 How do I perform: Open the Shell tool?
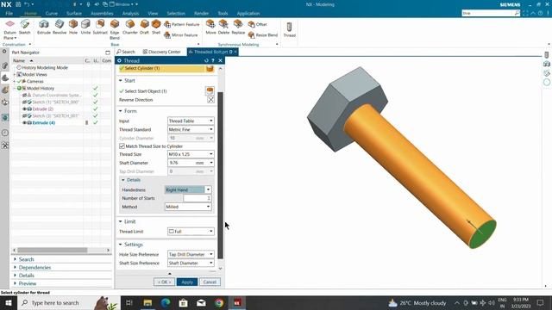[156, 27]
